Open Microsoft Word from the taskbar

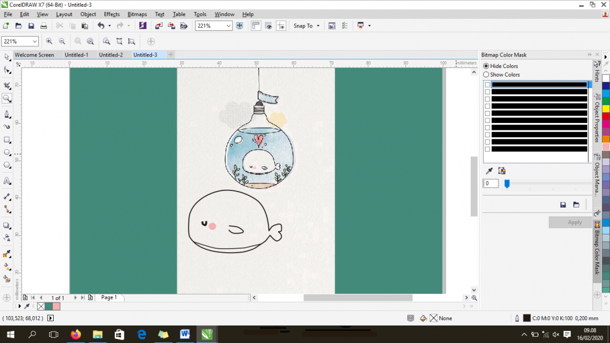coord(185,334)
